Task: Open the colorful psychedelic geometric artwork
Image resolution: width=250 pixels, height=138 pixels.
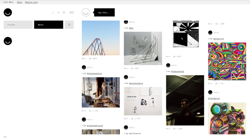Action: tap(227, 61)
